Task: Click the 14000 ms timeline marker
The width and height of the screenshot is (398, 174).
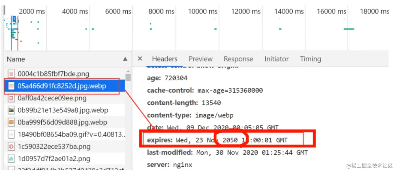Action: 289,12
